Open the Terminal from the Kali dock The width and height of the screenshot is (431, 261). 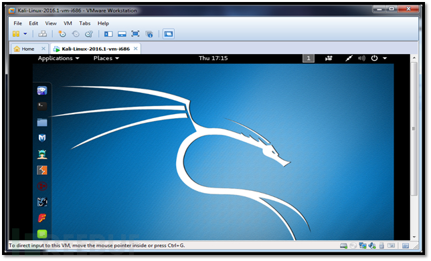(42, 106)
